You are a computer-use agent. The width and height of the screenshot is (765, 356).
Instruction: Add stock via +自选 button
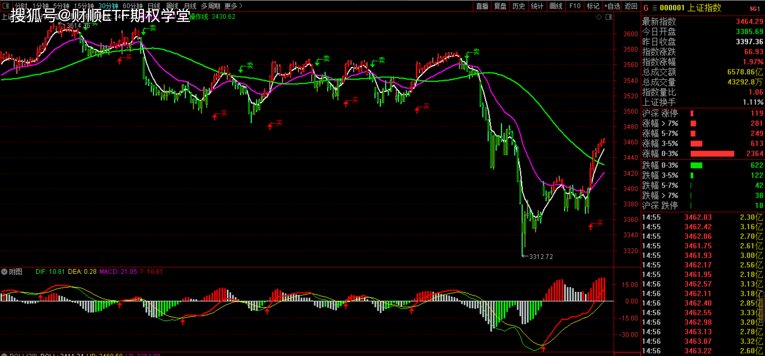612,6
